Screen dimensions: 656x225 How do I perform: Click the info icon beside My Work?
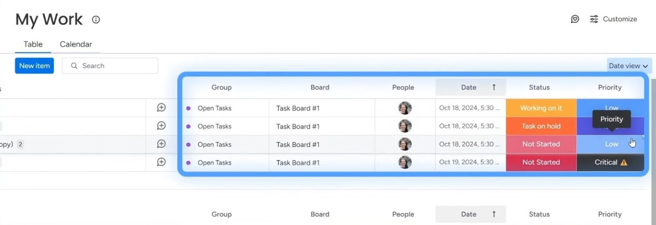click(96, 20)
